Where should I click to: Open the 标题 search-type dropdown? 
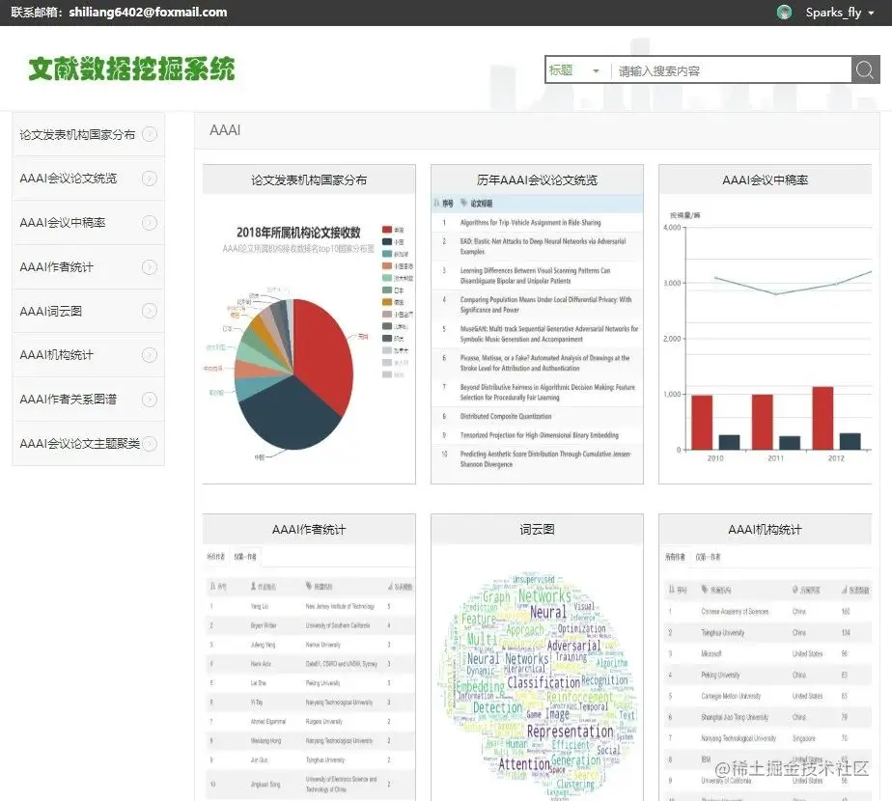click(575, 70)
